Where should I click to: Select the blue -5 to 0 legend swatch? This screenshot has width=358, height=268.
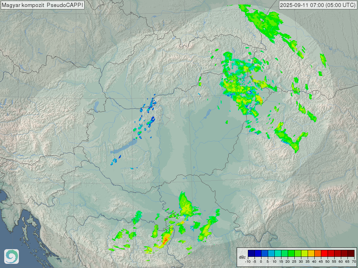[258, 253]
